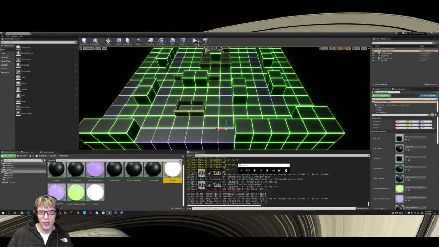Open the Cinematics toolbar icon
The height and width of the screenshot is (247, 439).
coord(161,41)
